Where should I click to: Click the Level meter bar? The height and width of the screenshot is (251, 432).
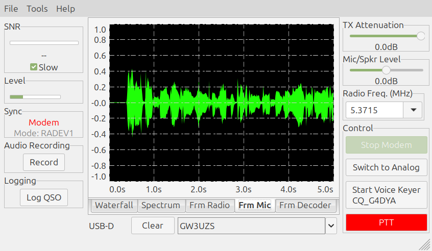coord(35,96)
